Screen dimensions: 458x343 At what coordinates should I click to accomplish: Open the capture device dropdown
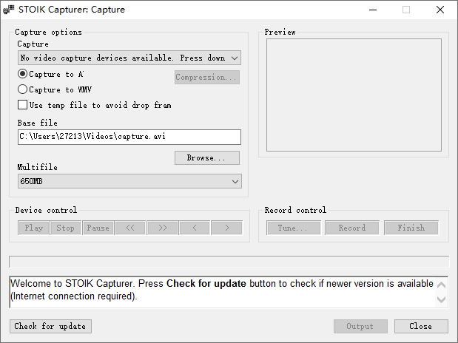click(129, 58)
